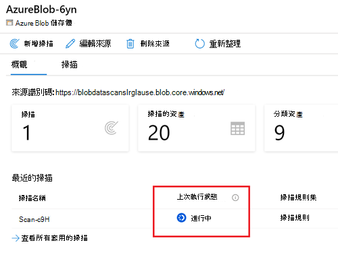Click the circular refresh arrow icon

click(199, 44)
